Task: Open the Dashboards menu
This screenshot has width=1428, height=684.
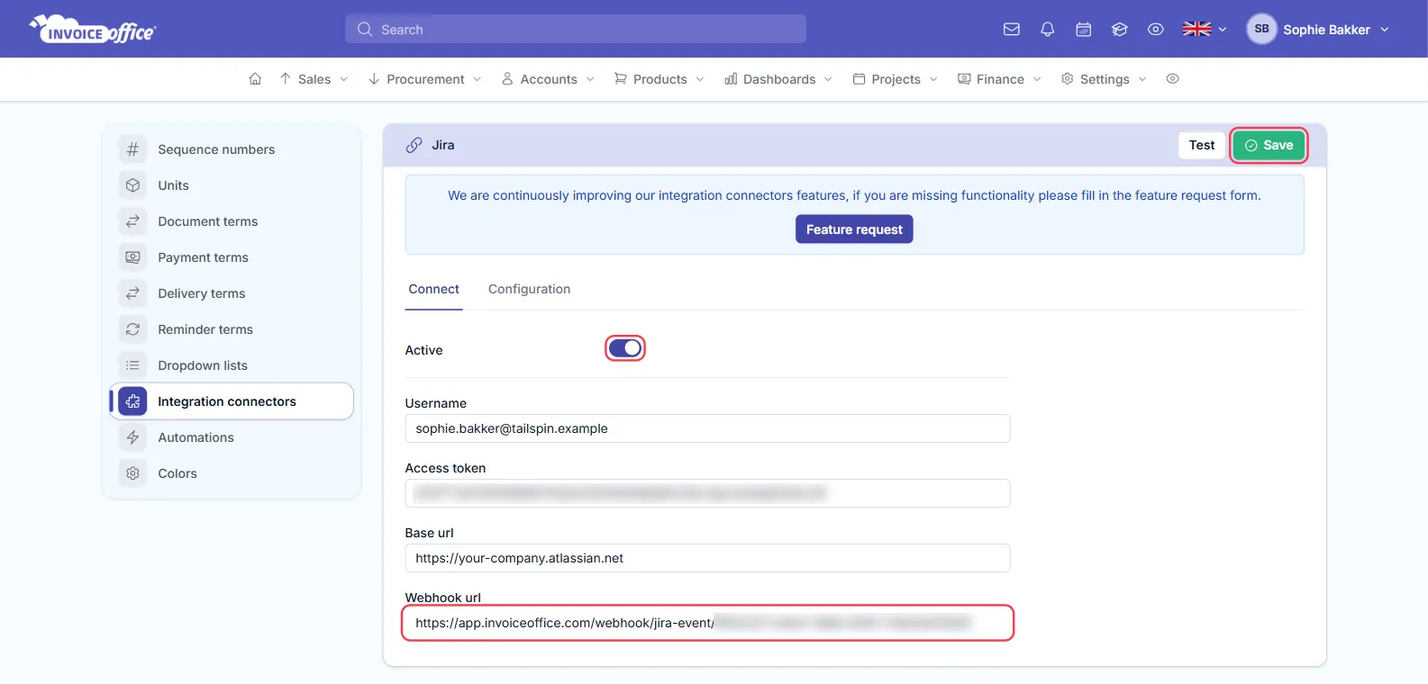Action: pos(778,79)
